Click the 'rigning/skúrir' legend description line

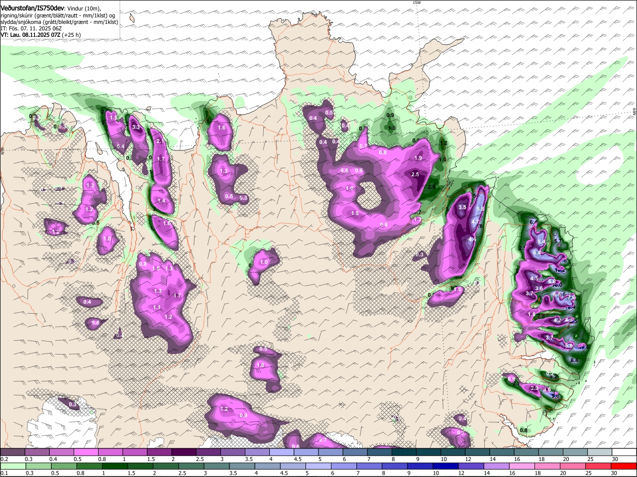point(58,15)
